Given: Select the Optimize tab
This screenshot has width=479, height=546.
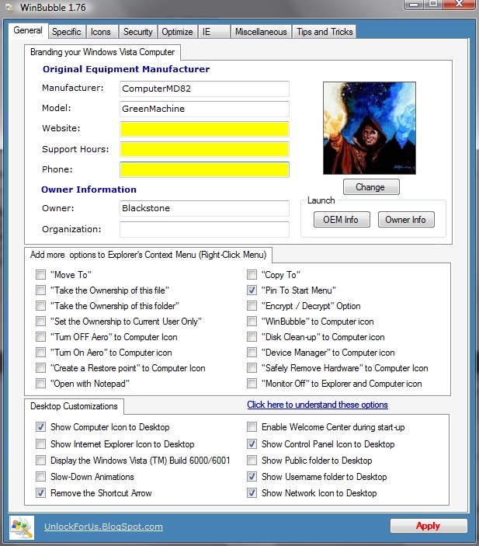Looking at the screenshot, I should tap(177, 32).
